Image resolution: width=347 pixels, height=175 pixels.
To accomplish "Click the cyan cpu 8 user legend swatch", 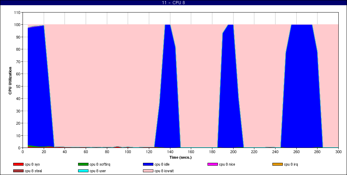I will coord(83,171).
